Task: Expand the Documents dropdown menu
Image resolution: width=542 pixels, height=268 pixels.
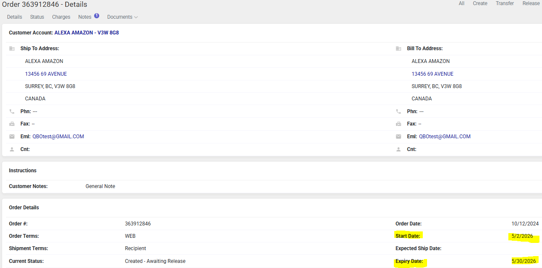Action: 122,17
